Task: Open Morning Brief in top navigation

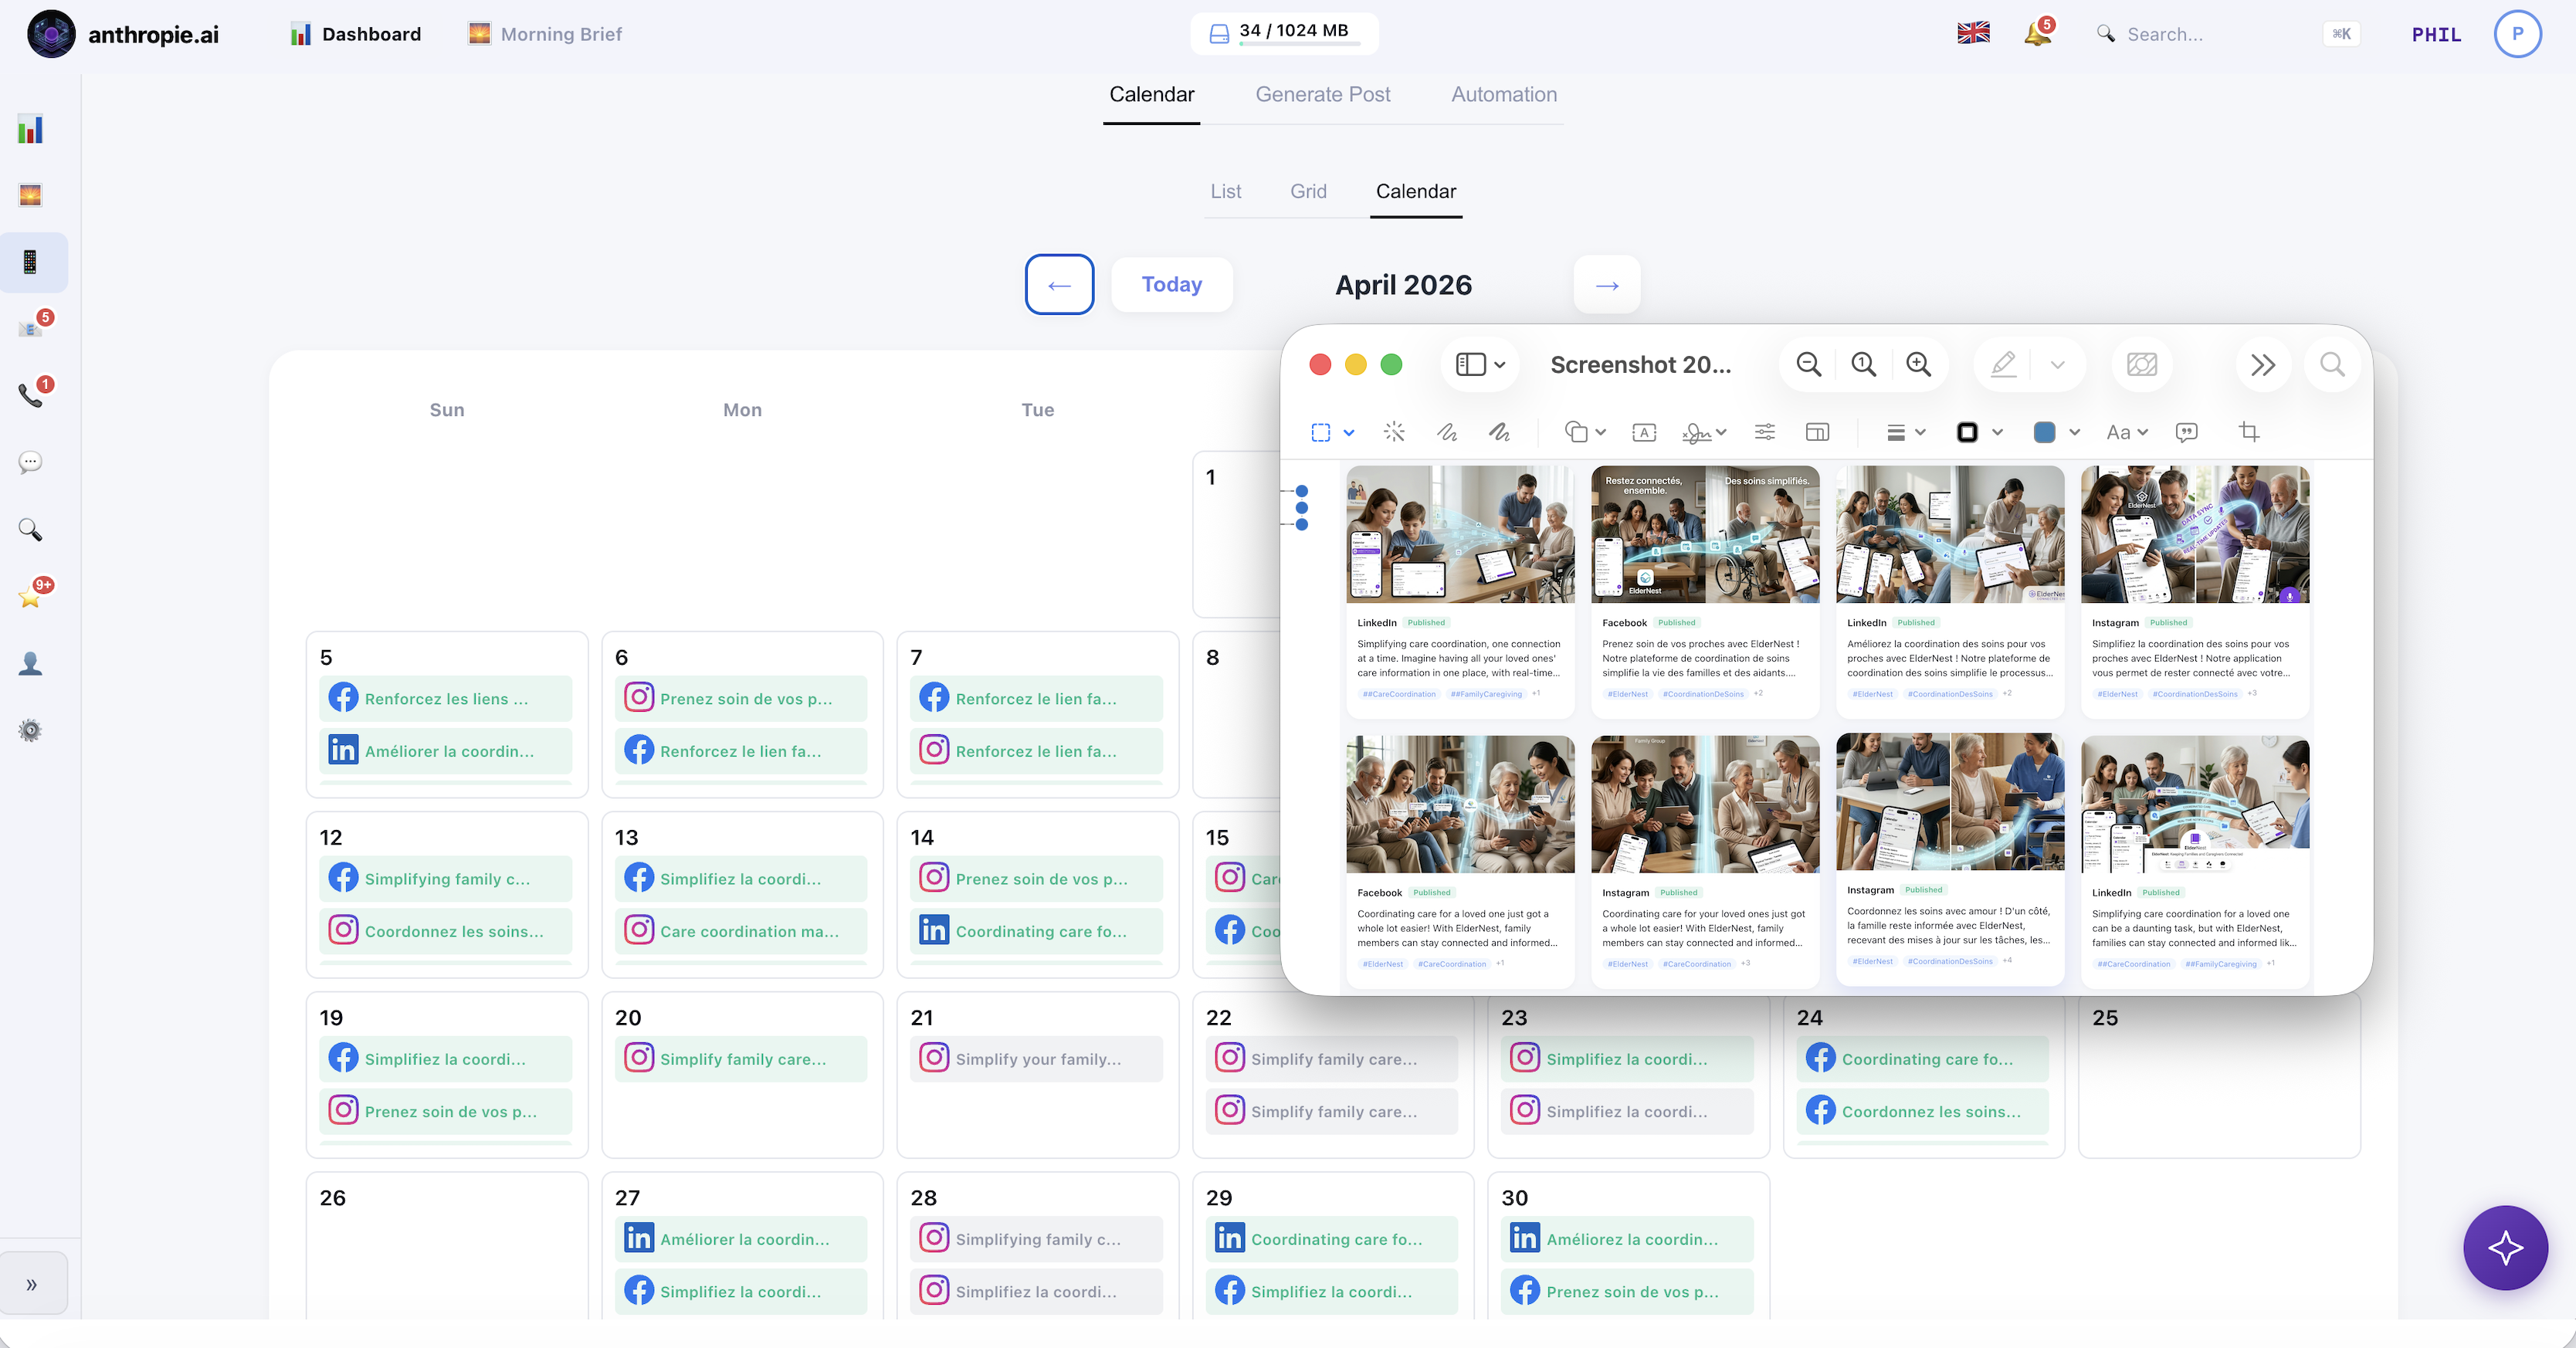Action: (x=545, y=34)
